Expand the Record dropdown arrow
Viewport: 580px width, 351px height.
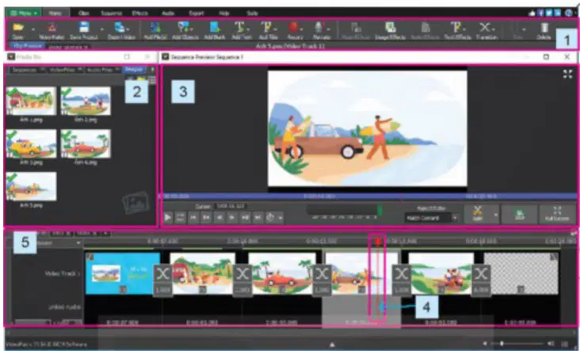(302, 29)
